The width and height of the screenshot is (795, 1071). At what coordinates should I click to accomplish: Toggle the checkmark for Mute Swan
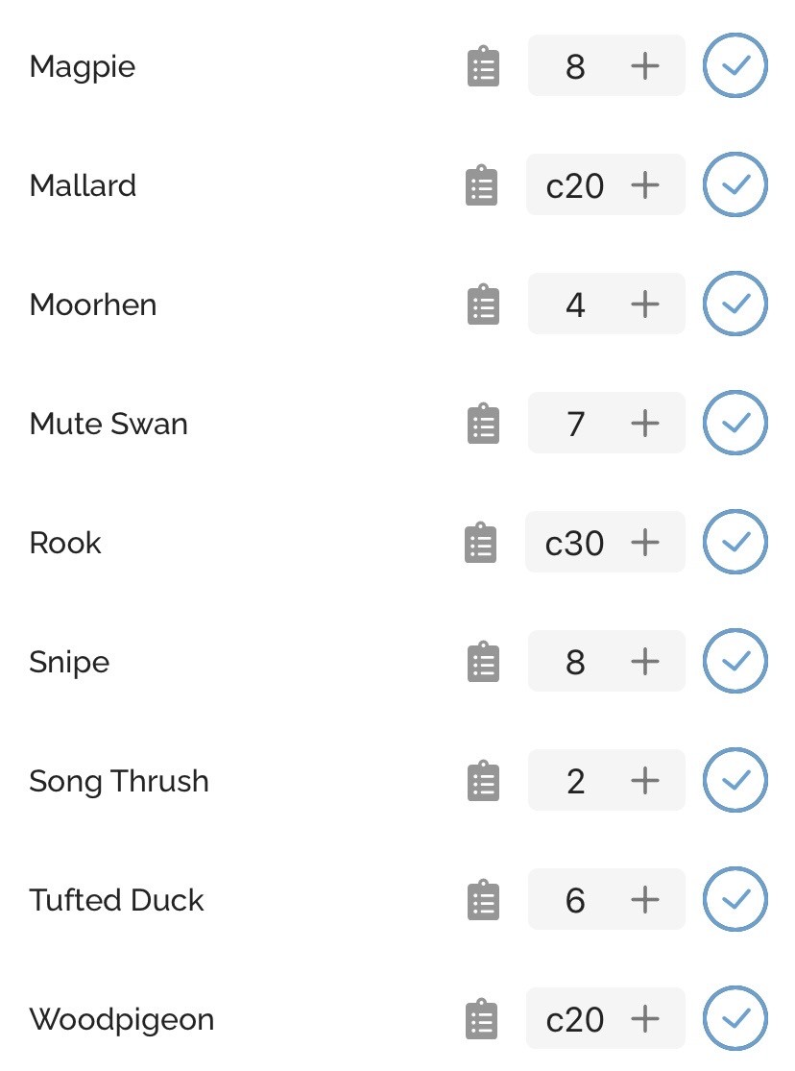coord(735,423)
